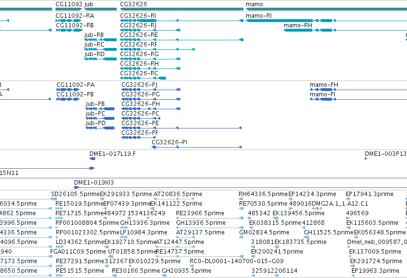This screenshot has width=407, height=278.
Task: Click the CG32626-RH transcript label
Action: pos(139,64)
